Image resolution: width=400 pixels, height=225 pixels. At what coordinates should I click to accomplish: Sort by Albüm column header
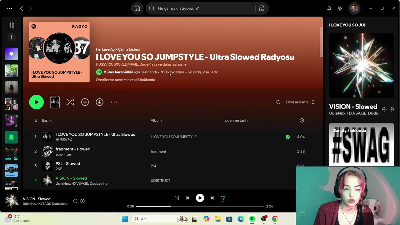click(x=156, y=120)
